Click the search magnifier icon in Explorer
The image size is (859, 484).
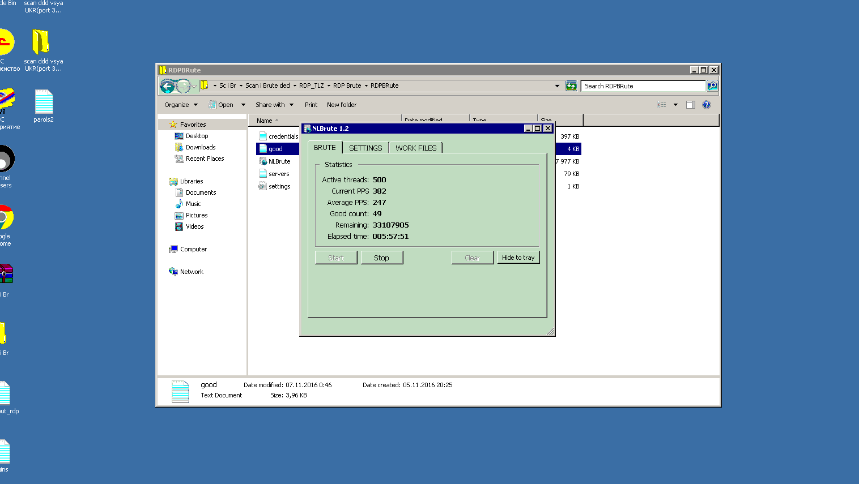[712, 86]
